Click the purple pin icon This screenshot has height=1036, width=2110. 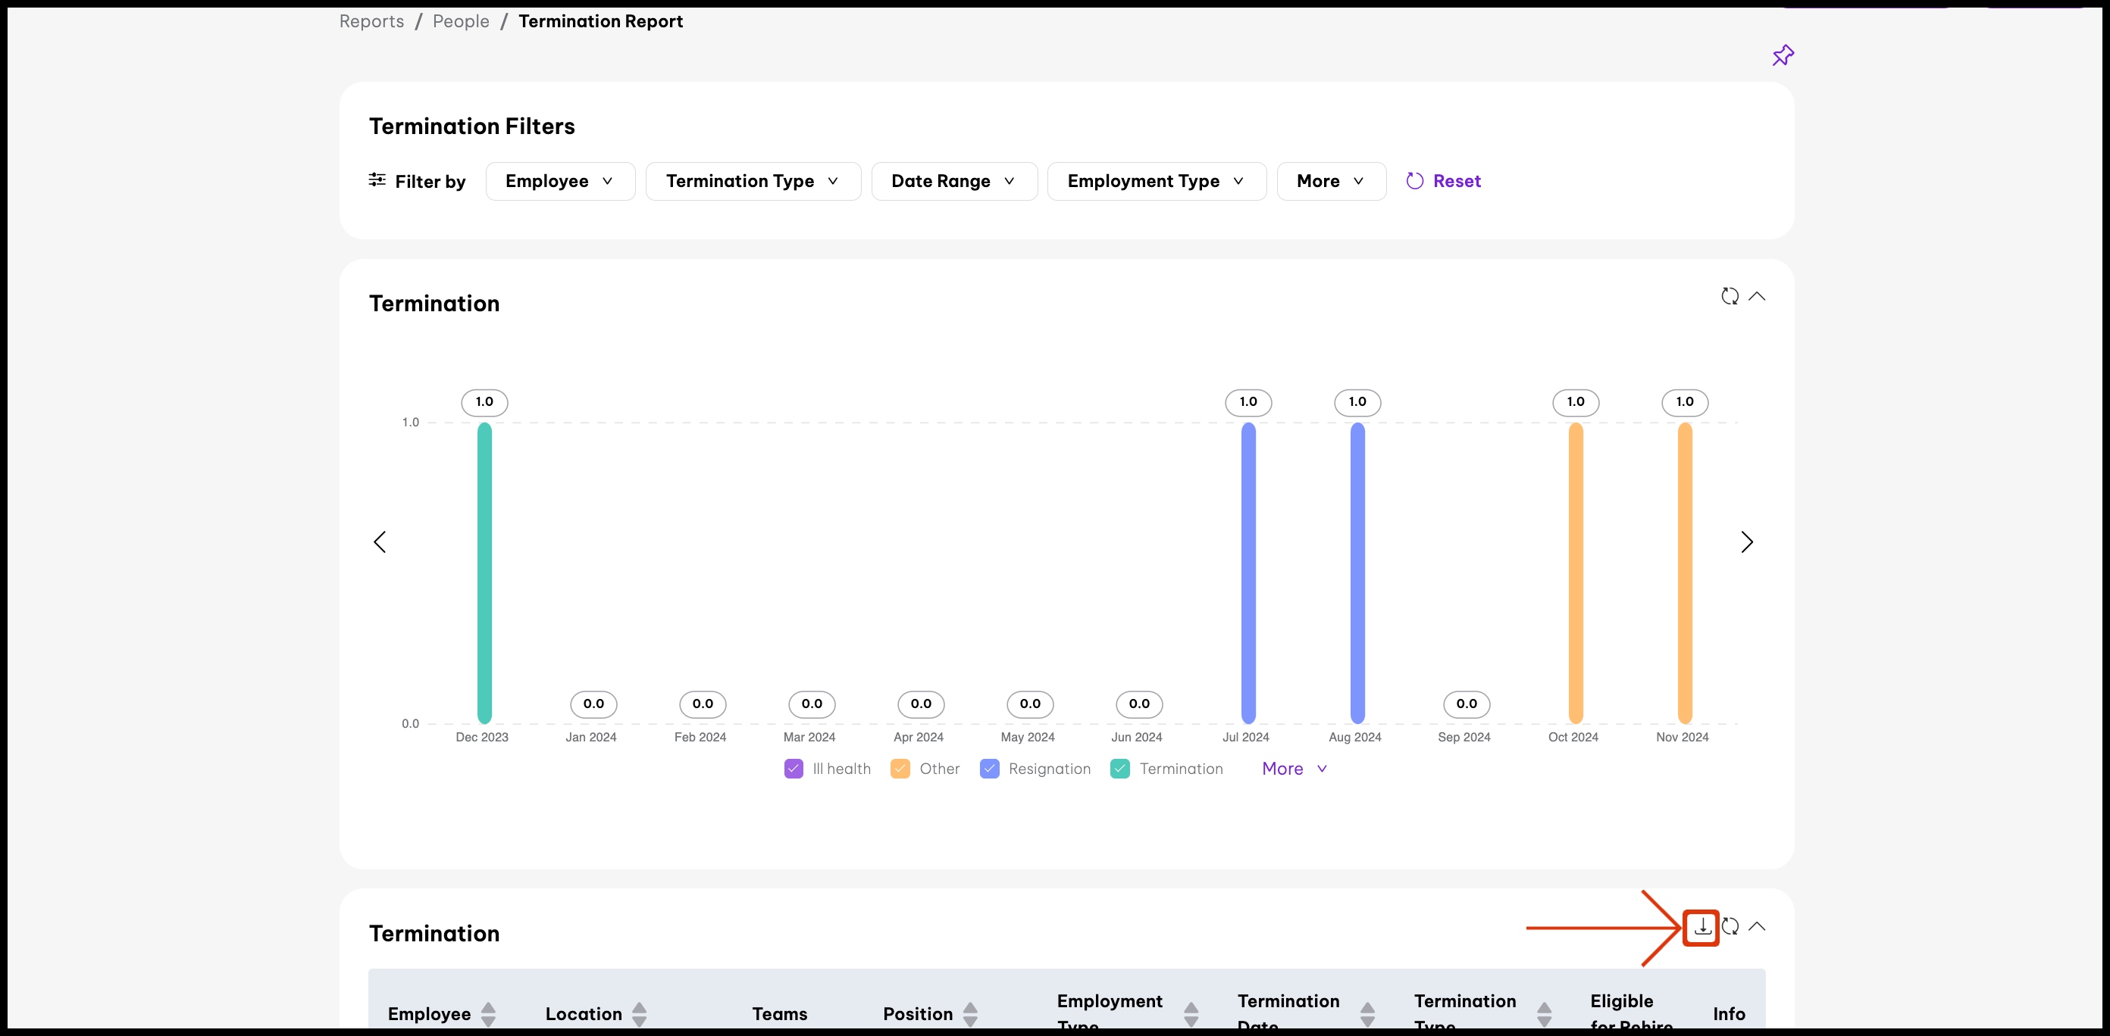tap(1783, 55)
